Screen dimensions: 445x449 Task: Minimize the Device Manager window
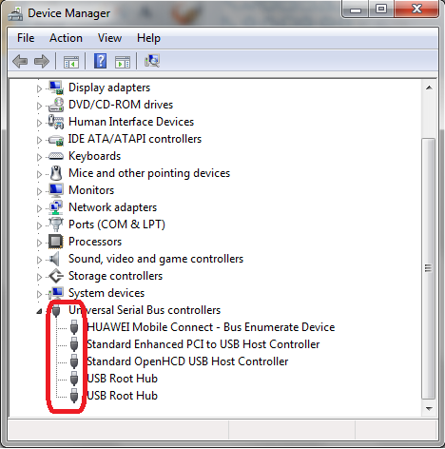click(x=356, y=10)
